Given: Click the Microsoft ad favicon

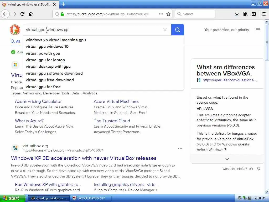Looking at the screenshot, I should point(15,65).
